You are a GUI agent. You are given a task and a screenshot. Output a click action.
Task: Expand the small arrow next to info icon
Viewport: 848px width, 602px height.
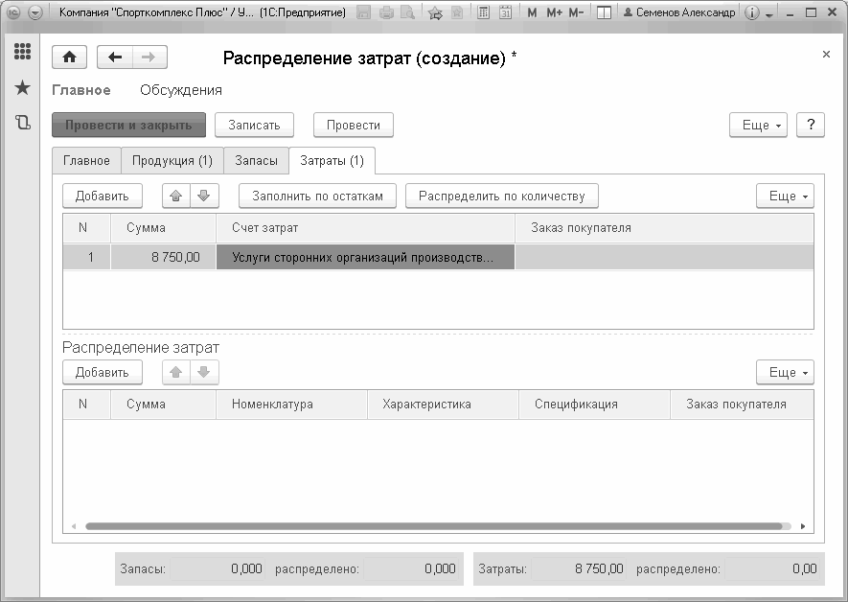tap(769, 14)
